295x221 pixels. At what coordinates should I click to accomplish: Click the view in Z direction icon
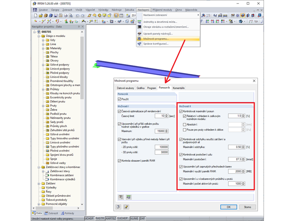click(217, 21)
